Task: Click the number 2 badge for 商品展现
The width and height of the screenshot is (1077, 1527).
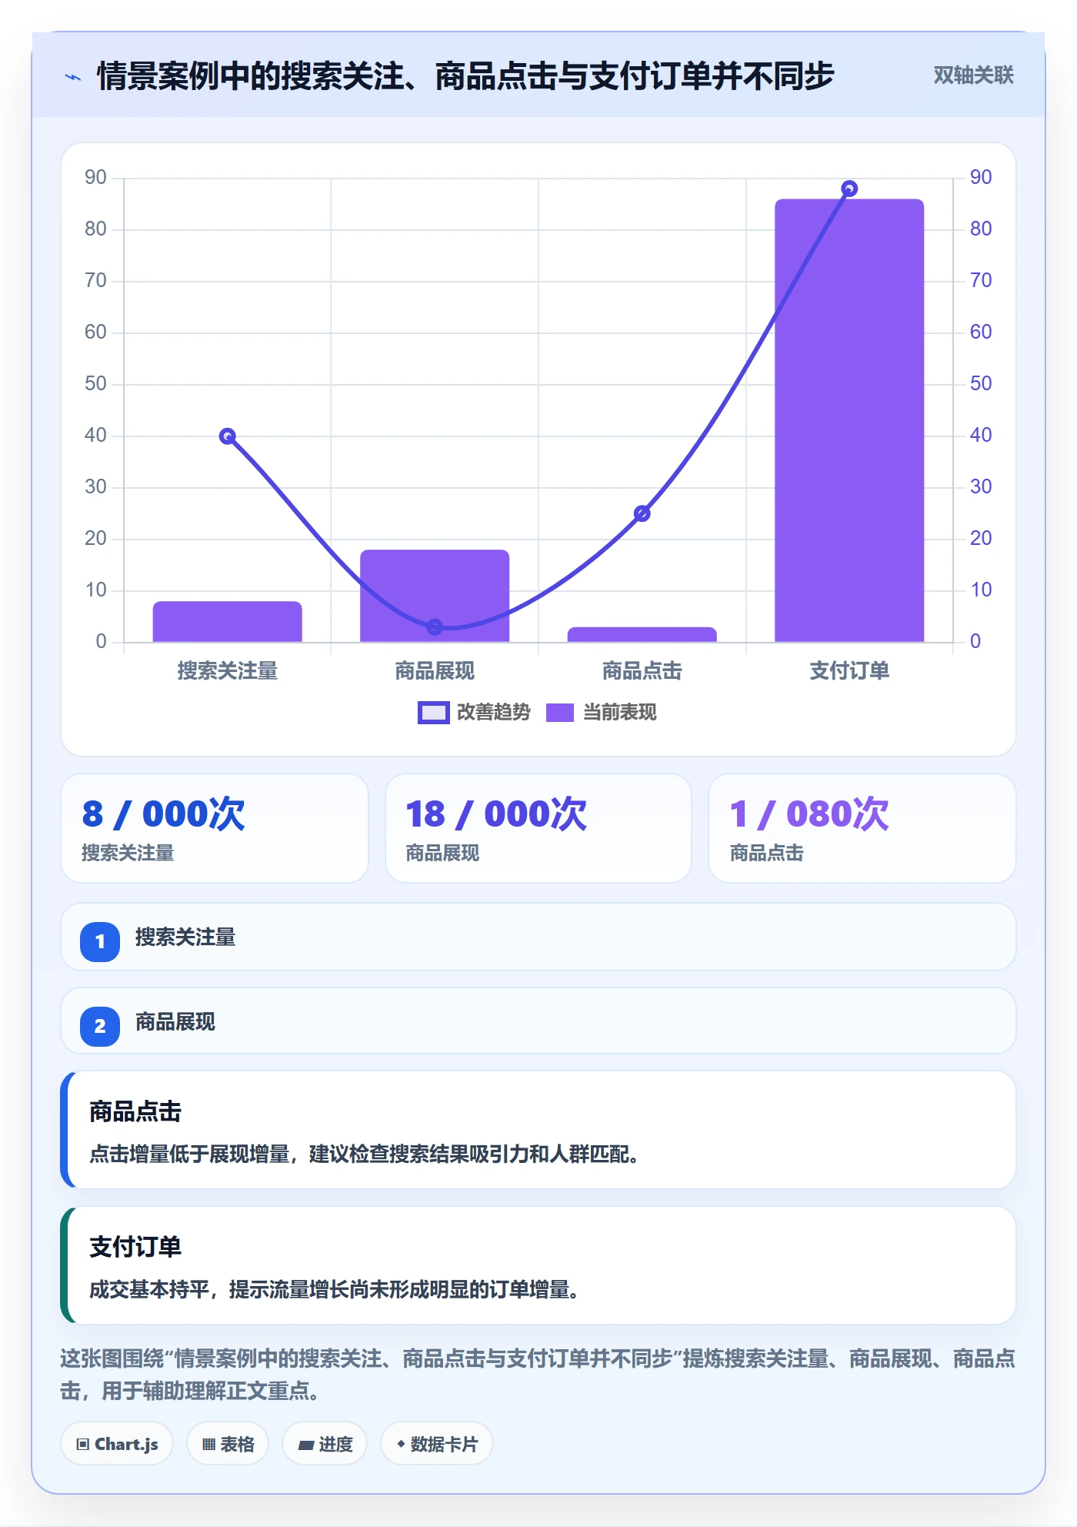Action: point(100,1026)
